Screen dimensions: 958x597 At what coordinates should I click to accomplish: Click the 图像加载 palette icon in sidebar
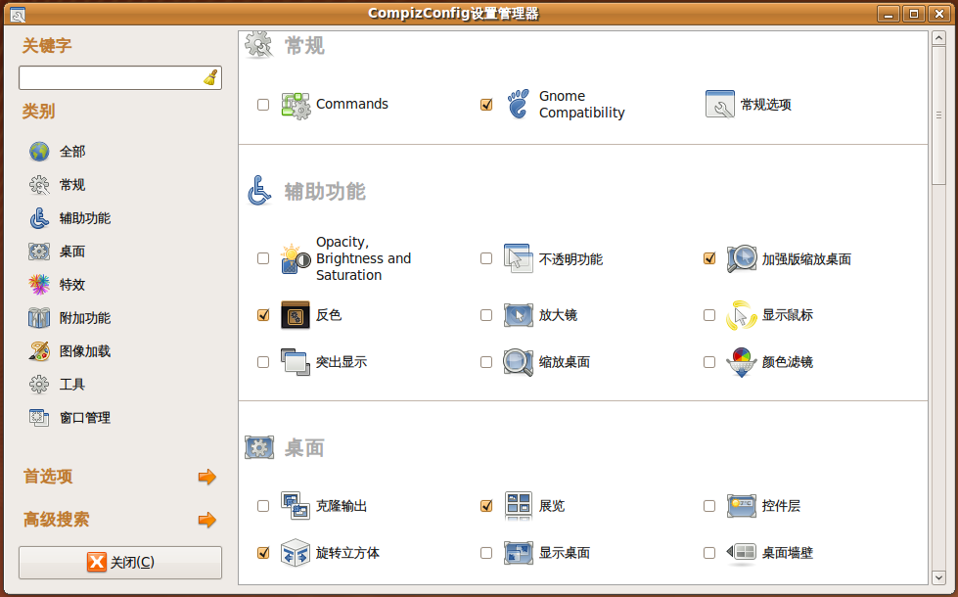(x=39, y=351)
